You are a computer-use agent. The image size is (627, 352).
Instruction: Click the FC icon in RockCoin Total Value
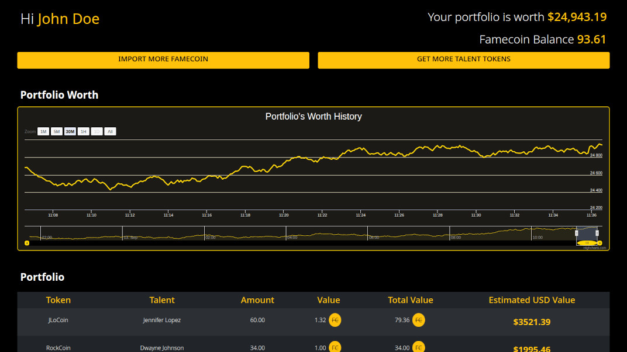coord(419,347)
